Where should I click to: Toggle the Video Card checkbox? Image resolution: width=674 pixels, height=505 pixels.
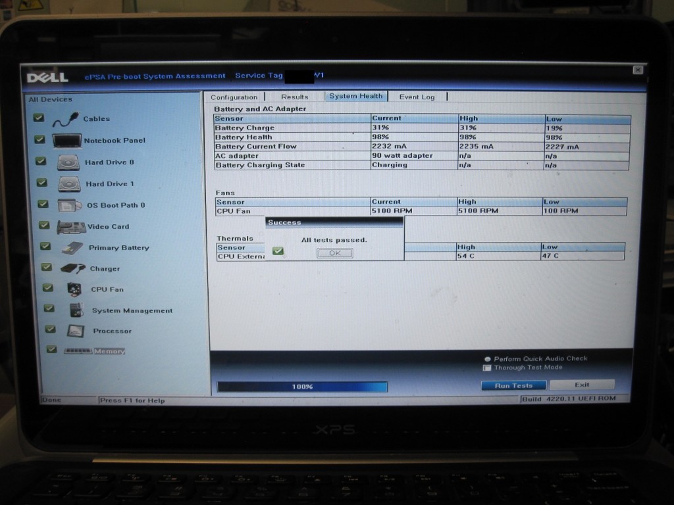(x=44, y=225)
